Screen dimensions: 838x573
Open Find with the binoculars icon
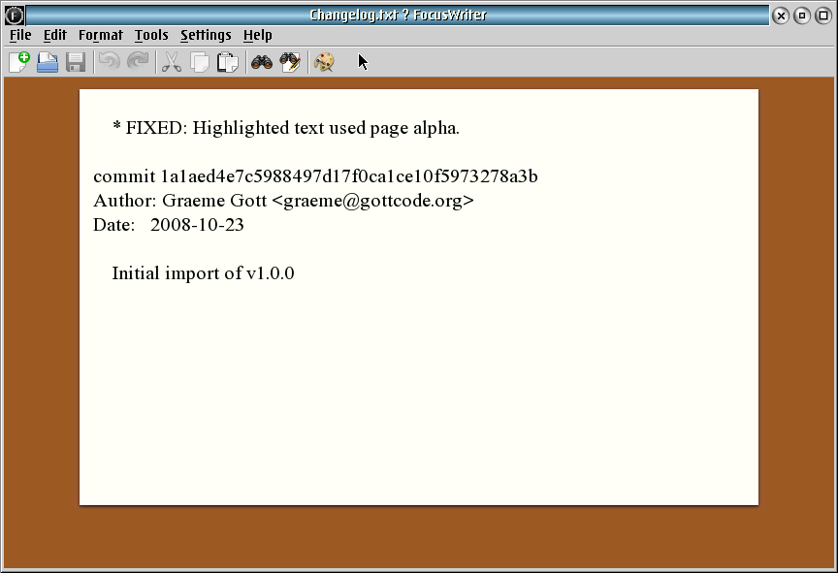click(x=261, y=63)
